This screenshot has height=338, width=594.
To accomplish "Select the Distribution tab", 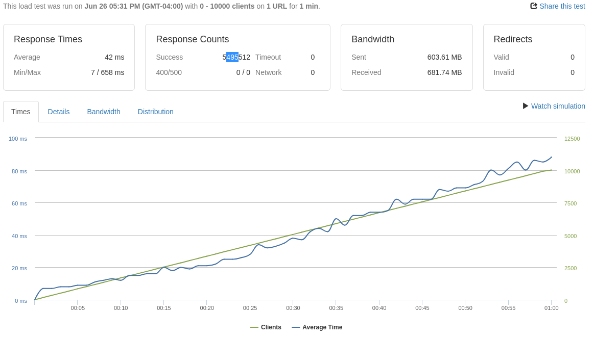I will pyautogui.click(x=155, y=112).
